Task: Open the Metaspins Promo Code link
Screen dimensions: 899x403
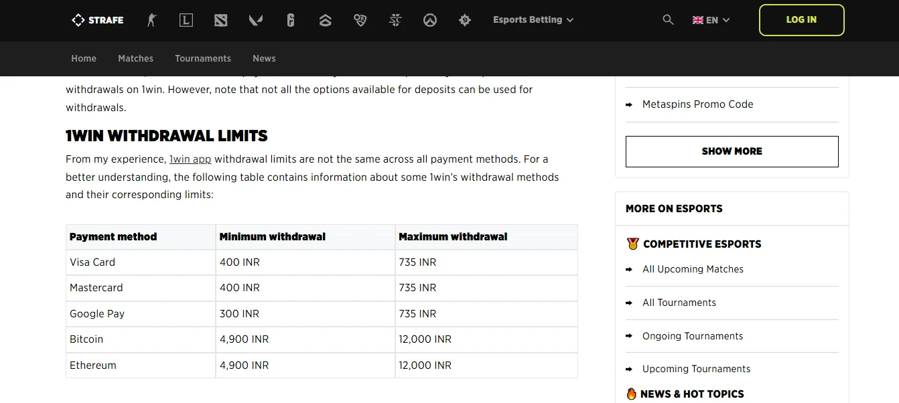Action: (x=697, y=104)
